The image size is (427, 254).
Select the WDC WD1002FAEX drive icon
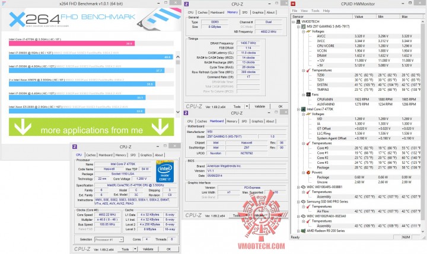point(303,216)
